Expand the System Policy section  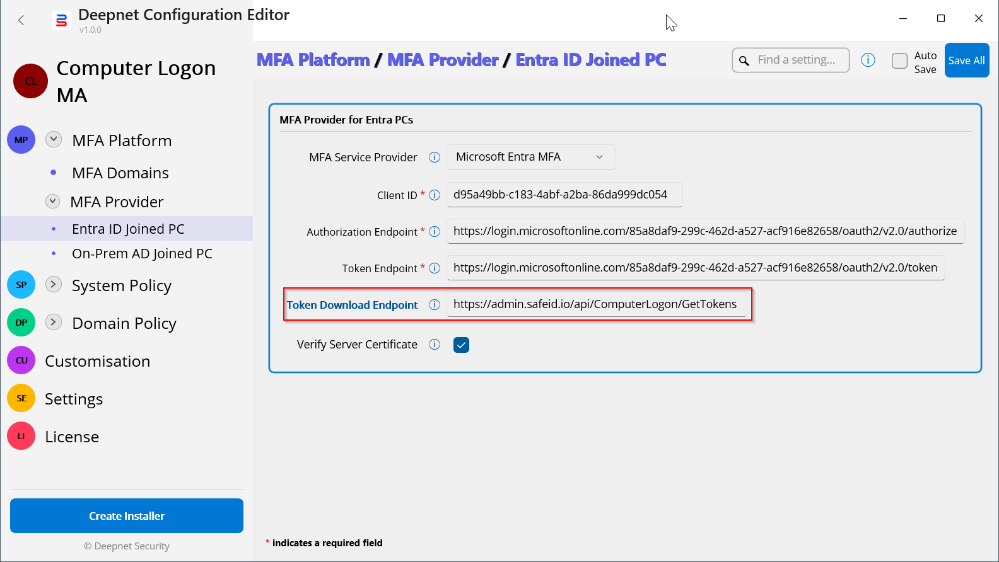[x=54, y=284]
